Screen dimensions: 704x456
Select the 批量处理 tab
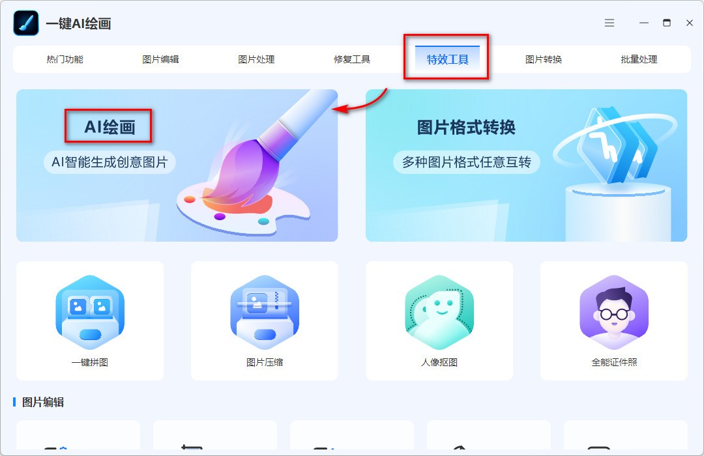click(x=638, y=59)
